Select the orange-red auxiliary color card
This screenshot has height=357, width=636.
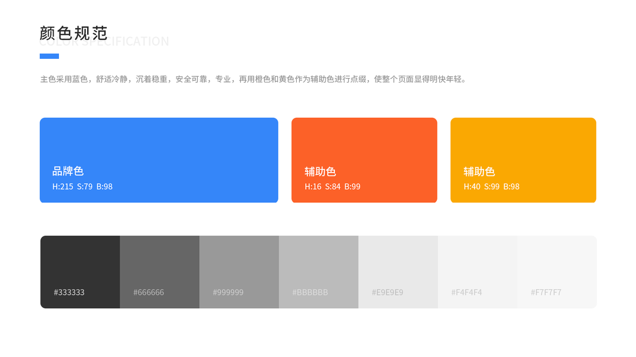point(364,160)
